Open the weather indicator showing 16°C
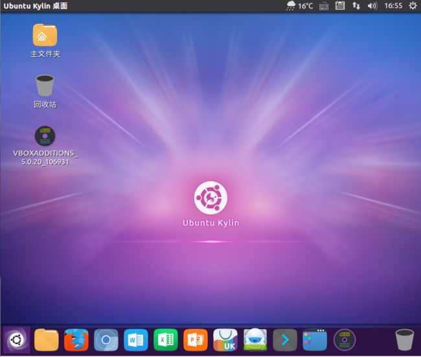The image size is (421, 357). click(300, 6)
